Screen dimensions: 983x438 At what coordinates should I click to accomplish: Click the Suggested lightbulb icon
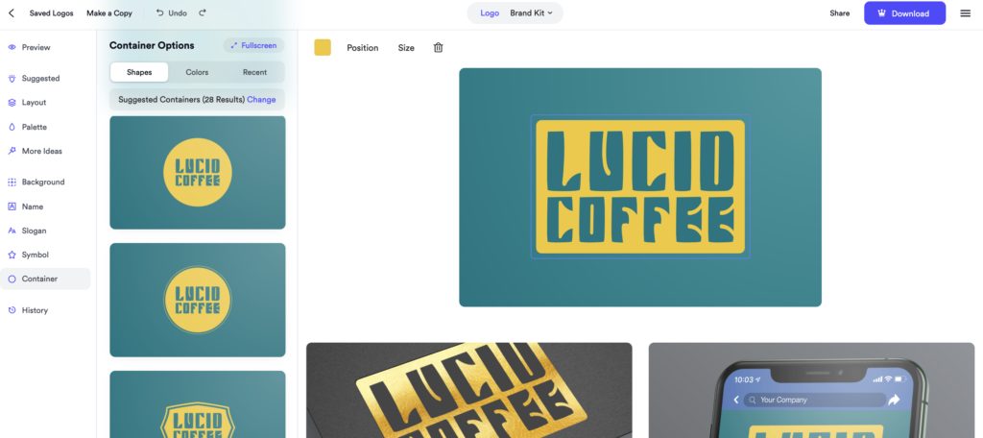(x=12, y=79)
